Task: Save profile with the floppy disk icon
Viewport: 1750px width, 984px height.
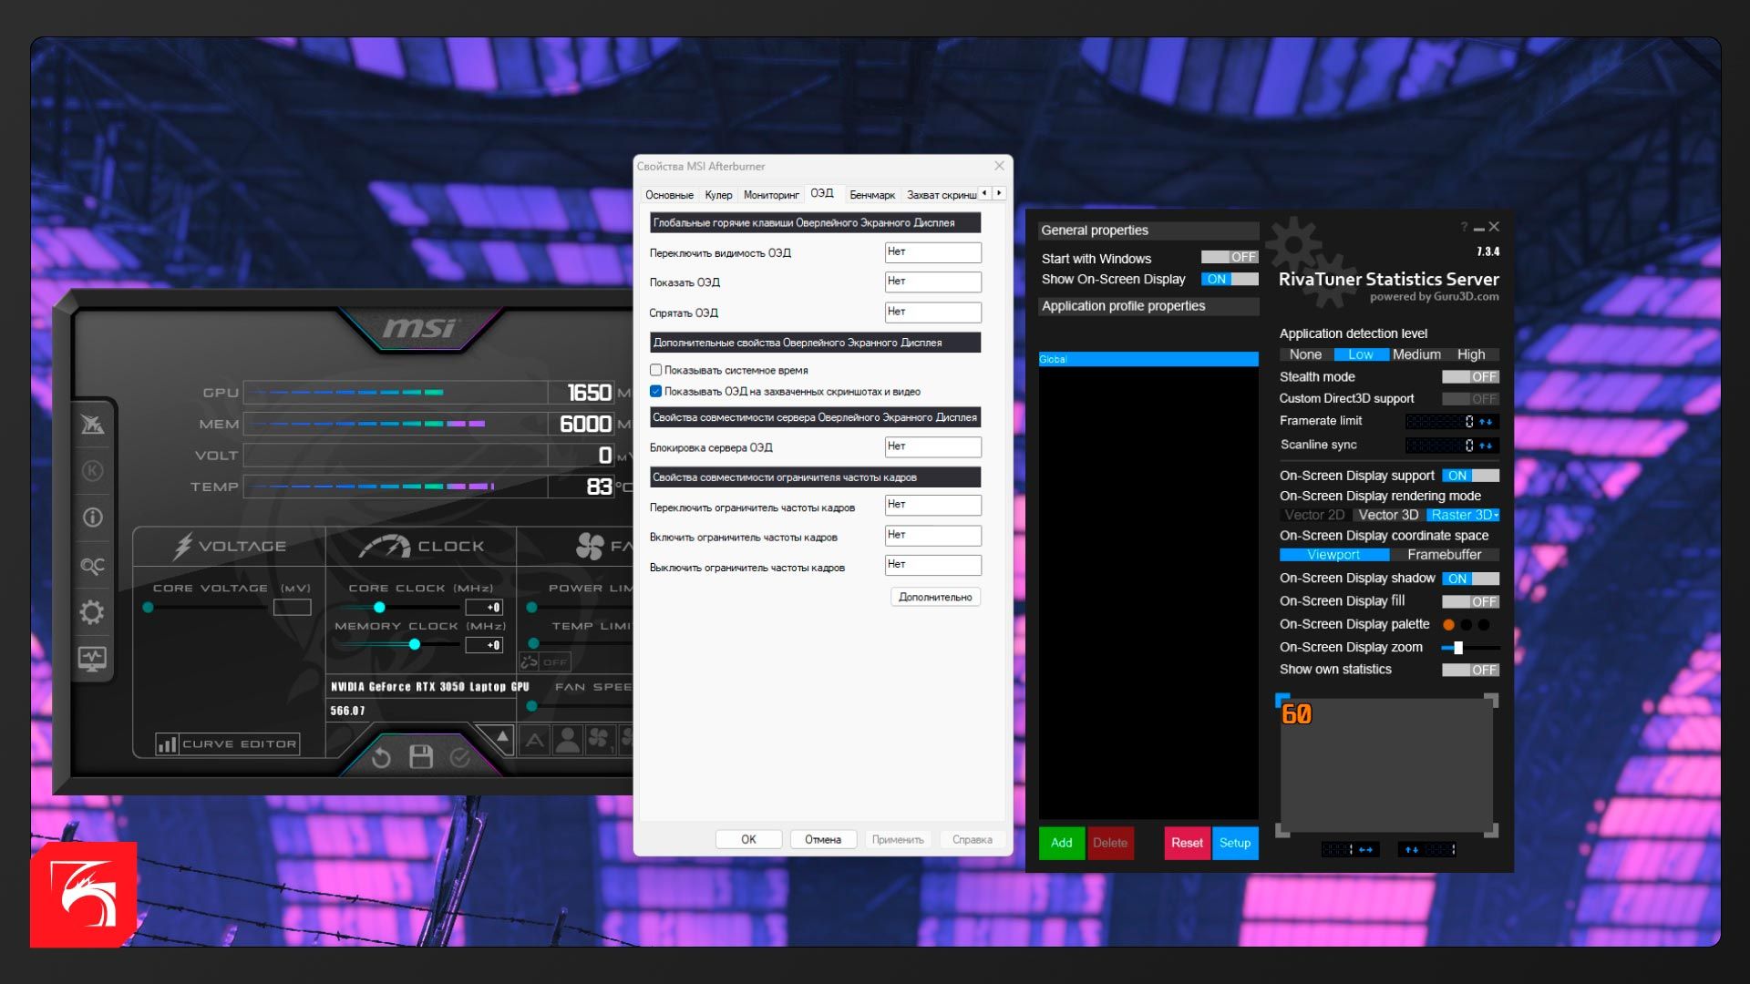Action: click(x=420, y=757)
